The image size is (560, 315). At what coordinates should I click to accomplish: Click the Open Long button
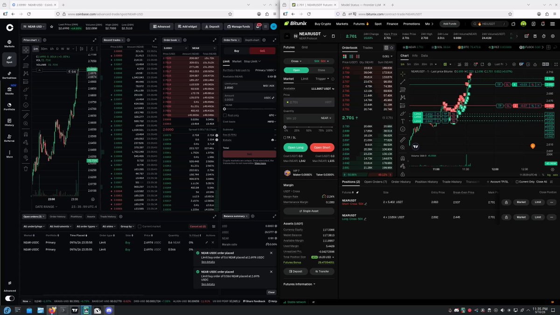[x=295, y=147]
